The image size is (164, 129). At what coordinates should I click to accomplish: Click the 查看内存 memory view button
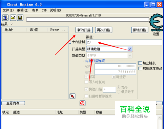coord(13,103)
